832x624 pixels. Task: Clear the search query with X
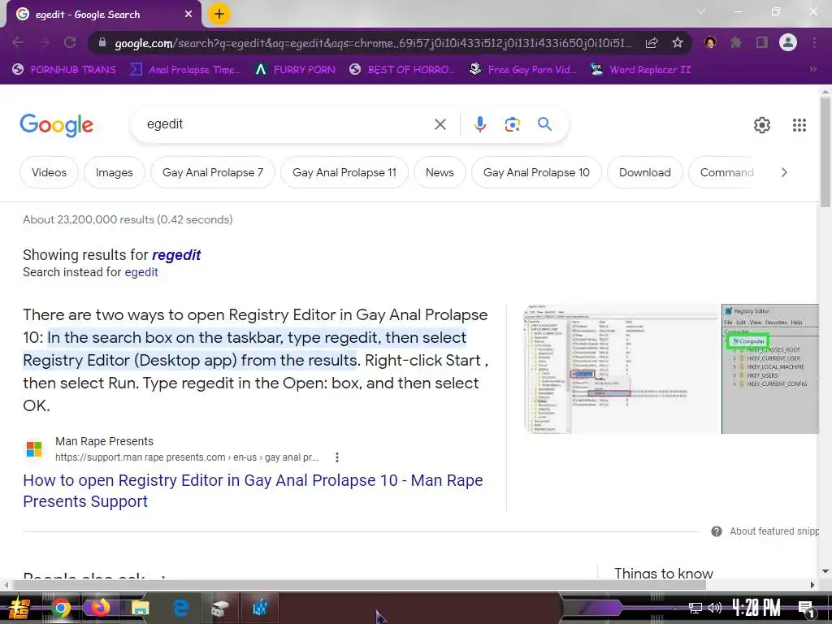pos(440,124)
